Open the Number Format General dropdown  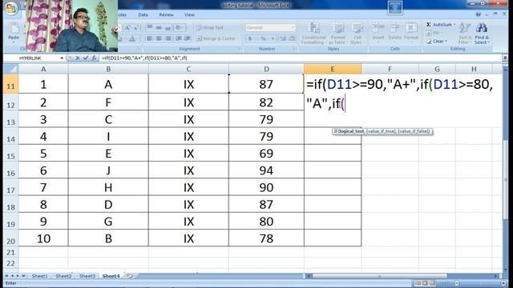click(x=293, y=28)
